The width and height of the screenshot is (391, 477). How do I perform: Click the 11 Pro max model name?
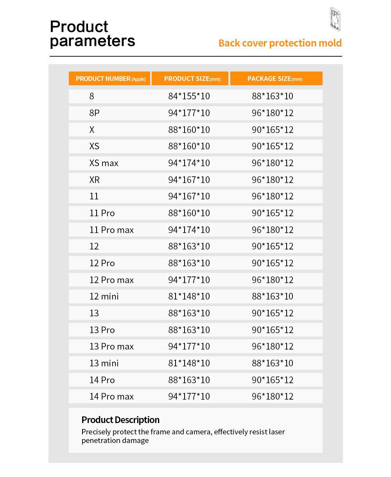(111, 230)
